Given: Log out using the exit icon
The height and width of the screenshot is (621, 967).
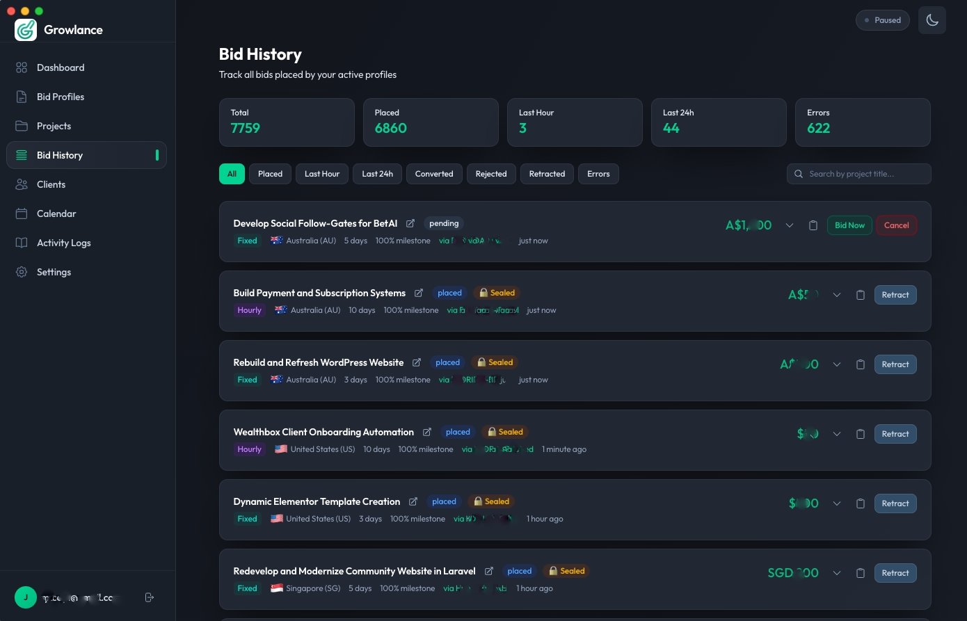Looking at the screenshot, I should coord(149,597).
